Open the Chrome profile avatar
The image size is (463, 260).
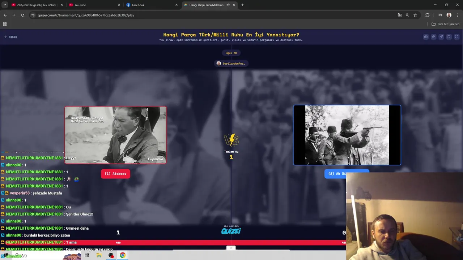(449, 15)
